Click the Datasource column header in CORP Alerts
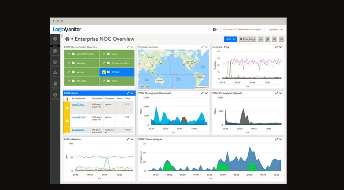 click(97, 98)
